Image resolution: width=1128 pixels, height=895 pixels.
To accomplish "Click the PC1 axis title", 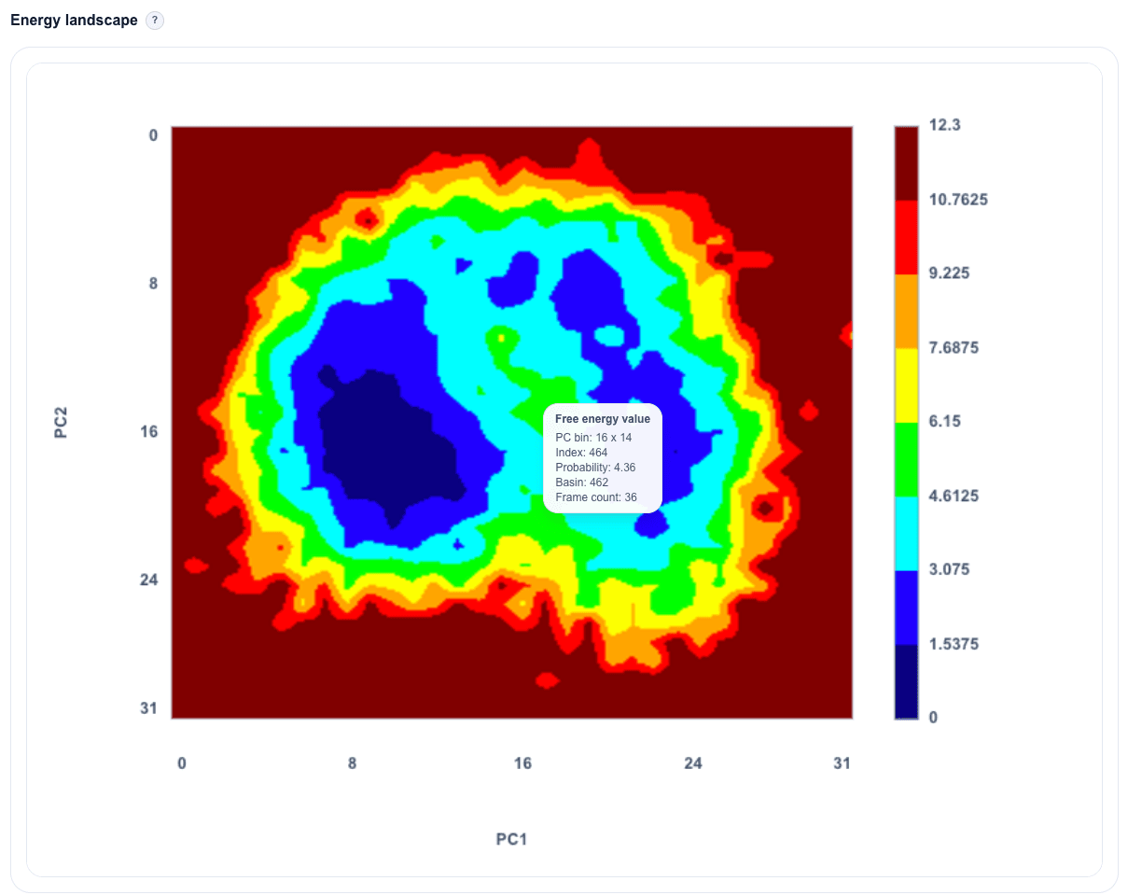I will tap(511, 839).
